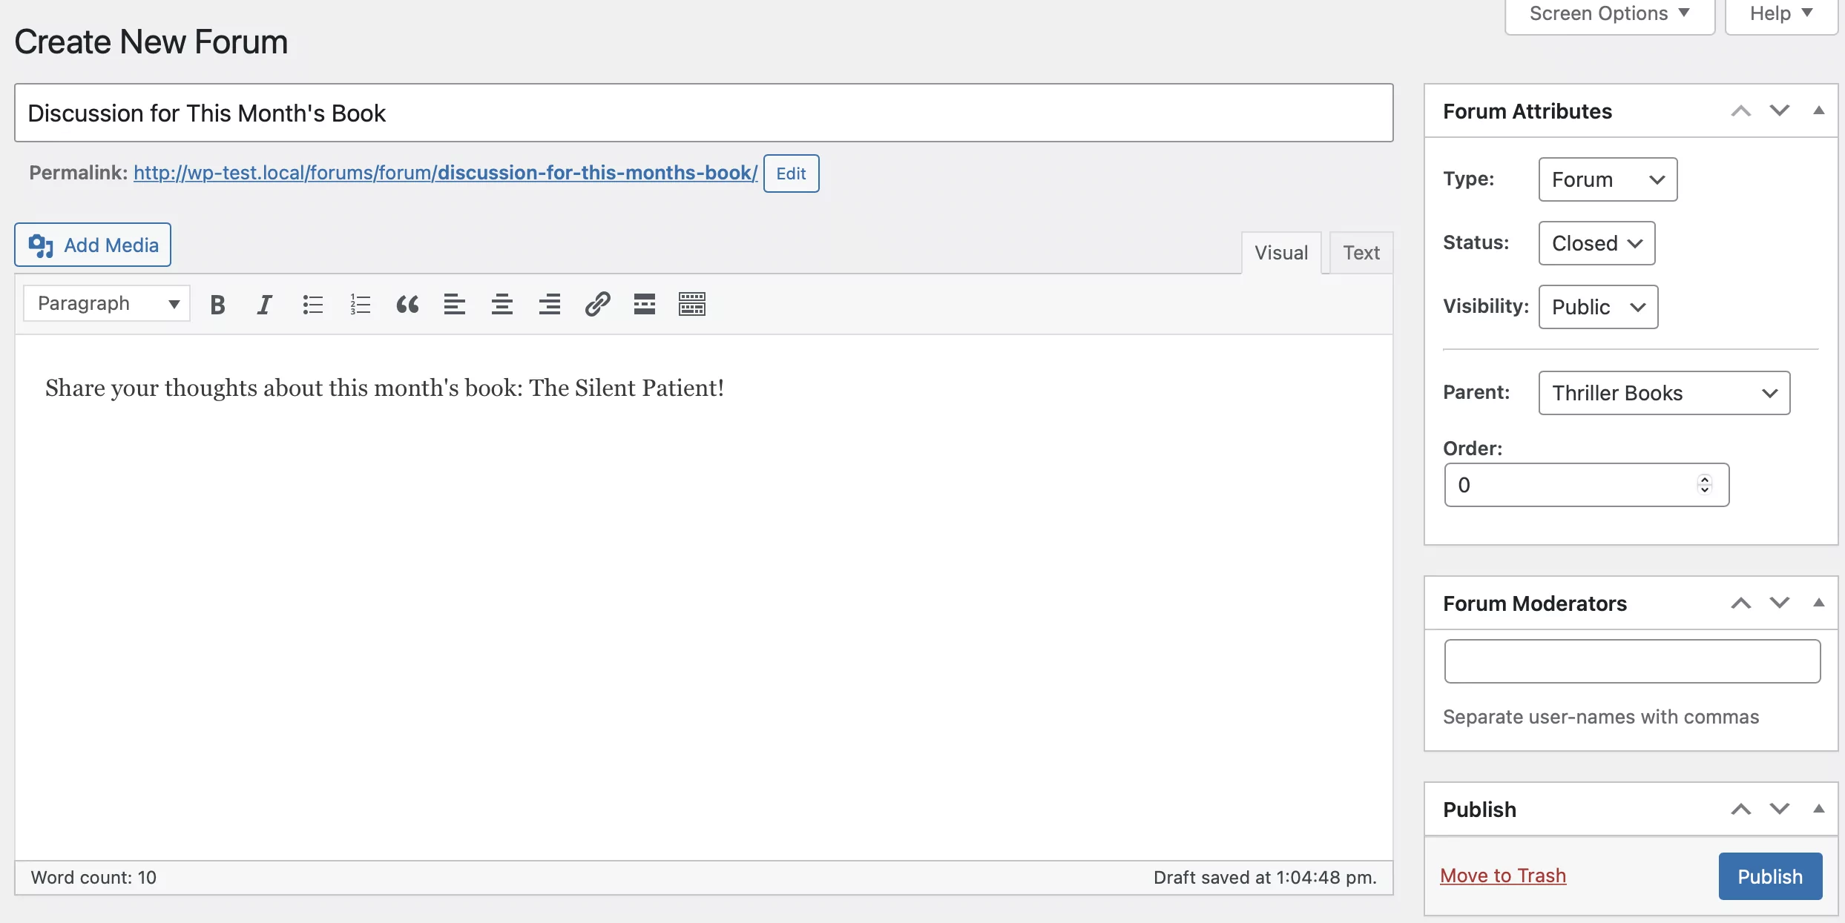Image resolution: width=1845 pixels, height=923 pixels.
Task: Collapse the Publish panel
Action: tap(1818, 810)
